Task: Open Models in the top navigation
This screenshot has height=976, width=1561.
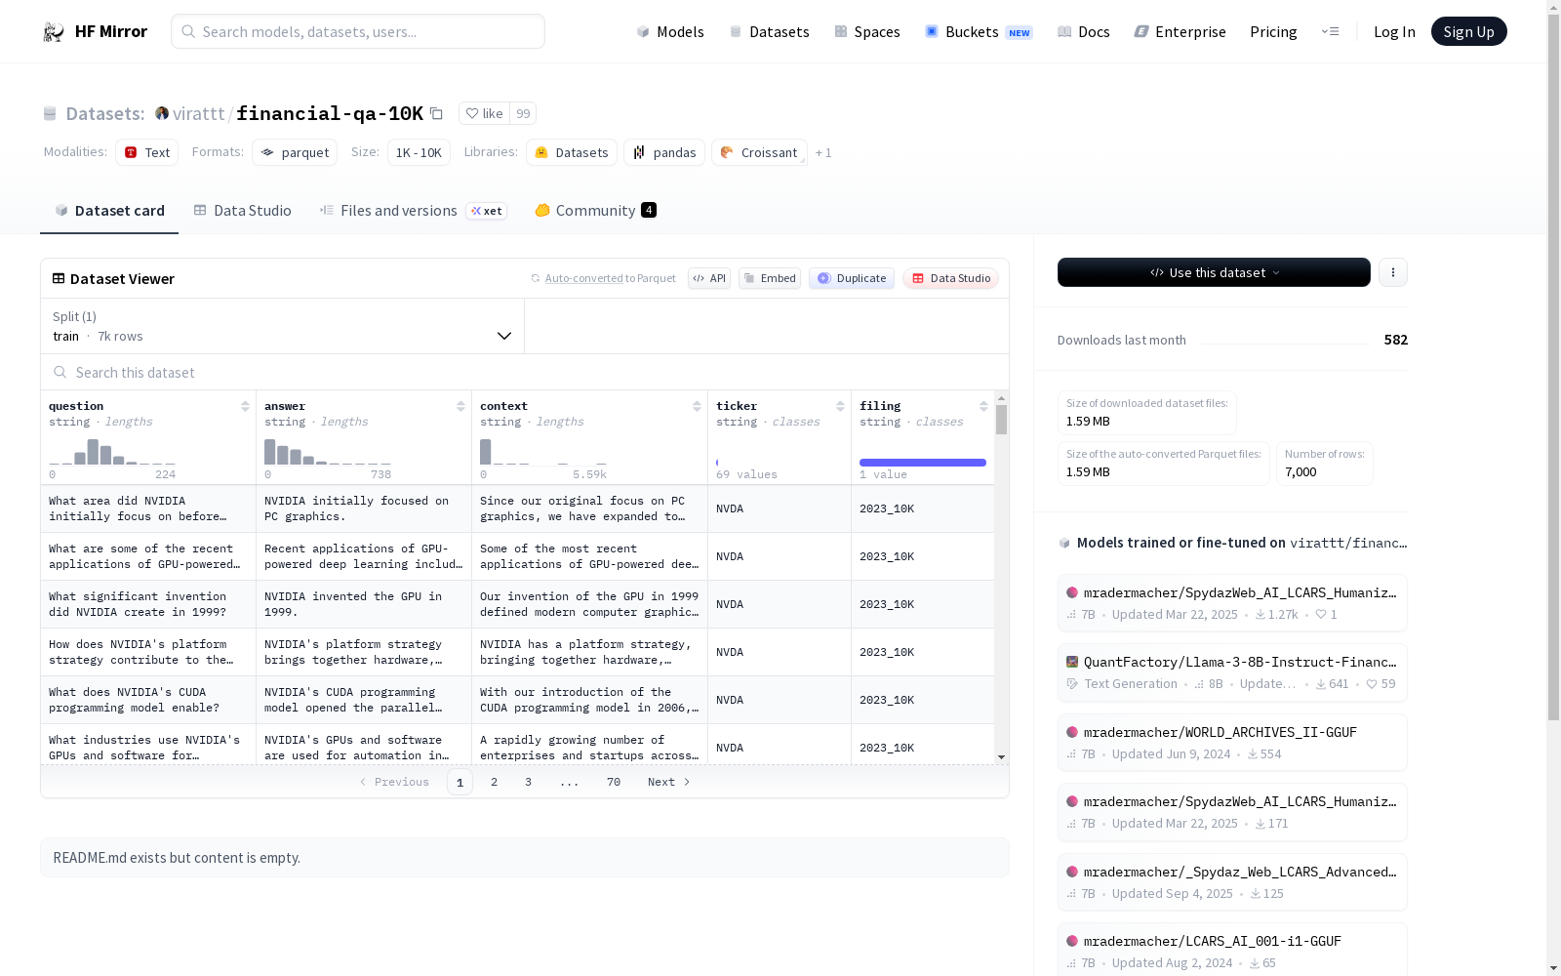Action: [x=670, y=32]
